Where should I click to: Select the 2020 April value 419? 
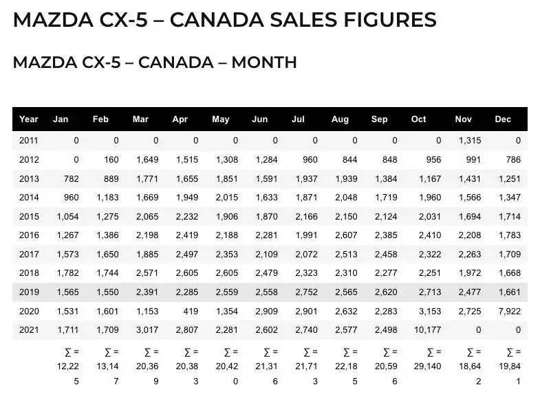pyautogui.click(x=191, y=311)
